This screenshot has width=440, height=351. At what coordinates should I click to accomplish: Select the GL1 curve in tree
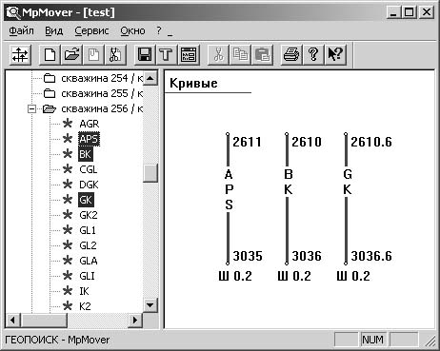click(88, 230)
